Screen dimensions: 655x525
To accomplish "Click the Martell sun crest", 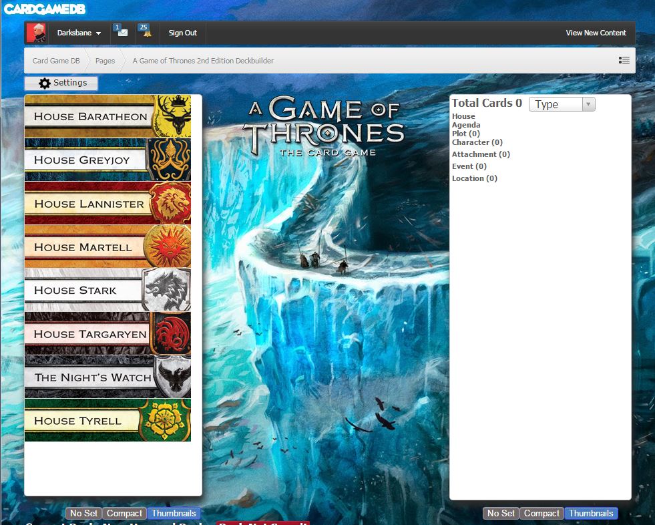I will [x=168, y=246].
